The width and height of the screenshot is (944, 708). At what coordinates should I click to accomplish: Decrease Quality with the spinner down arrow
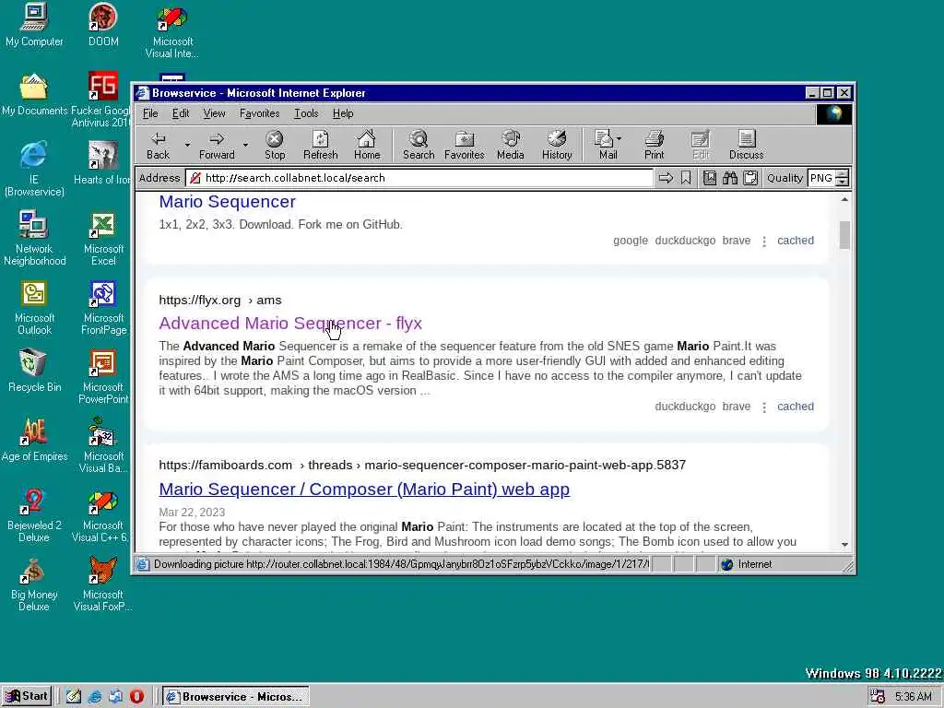coord(843,182)
